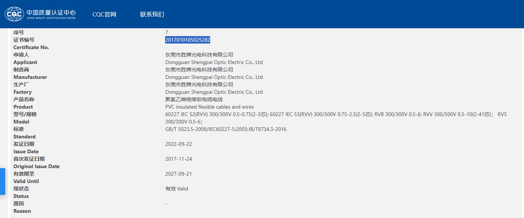Click the 型号/规格 label
The height and width of the screenshot is (218, 524).
[x=25, y=114]
